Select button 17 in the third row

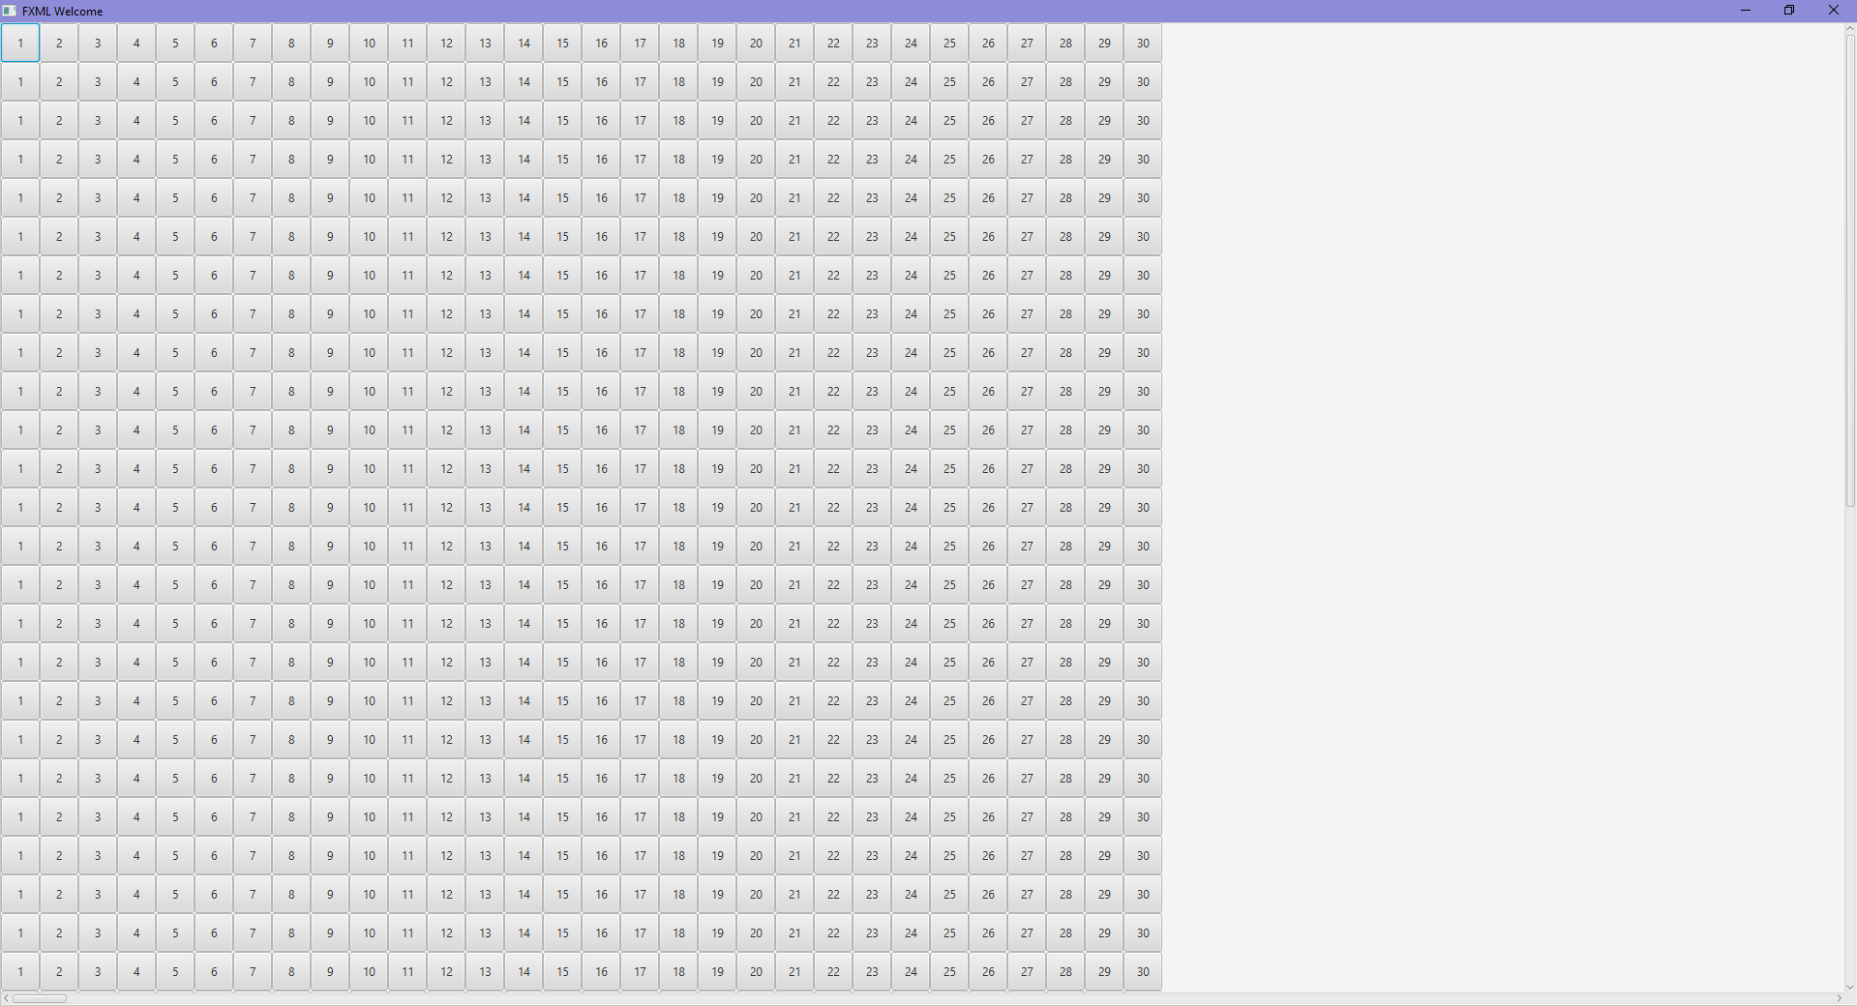[640, 120]
